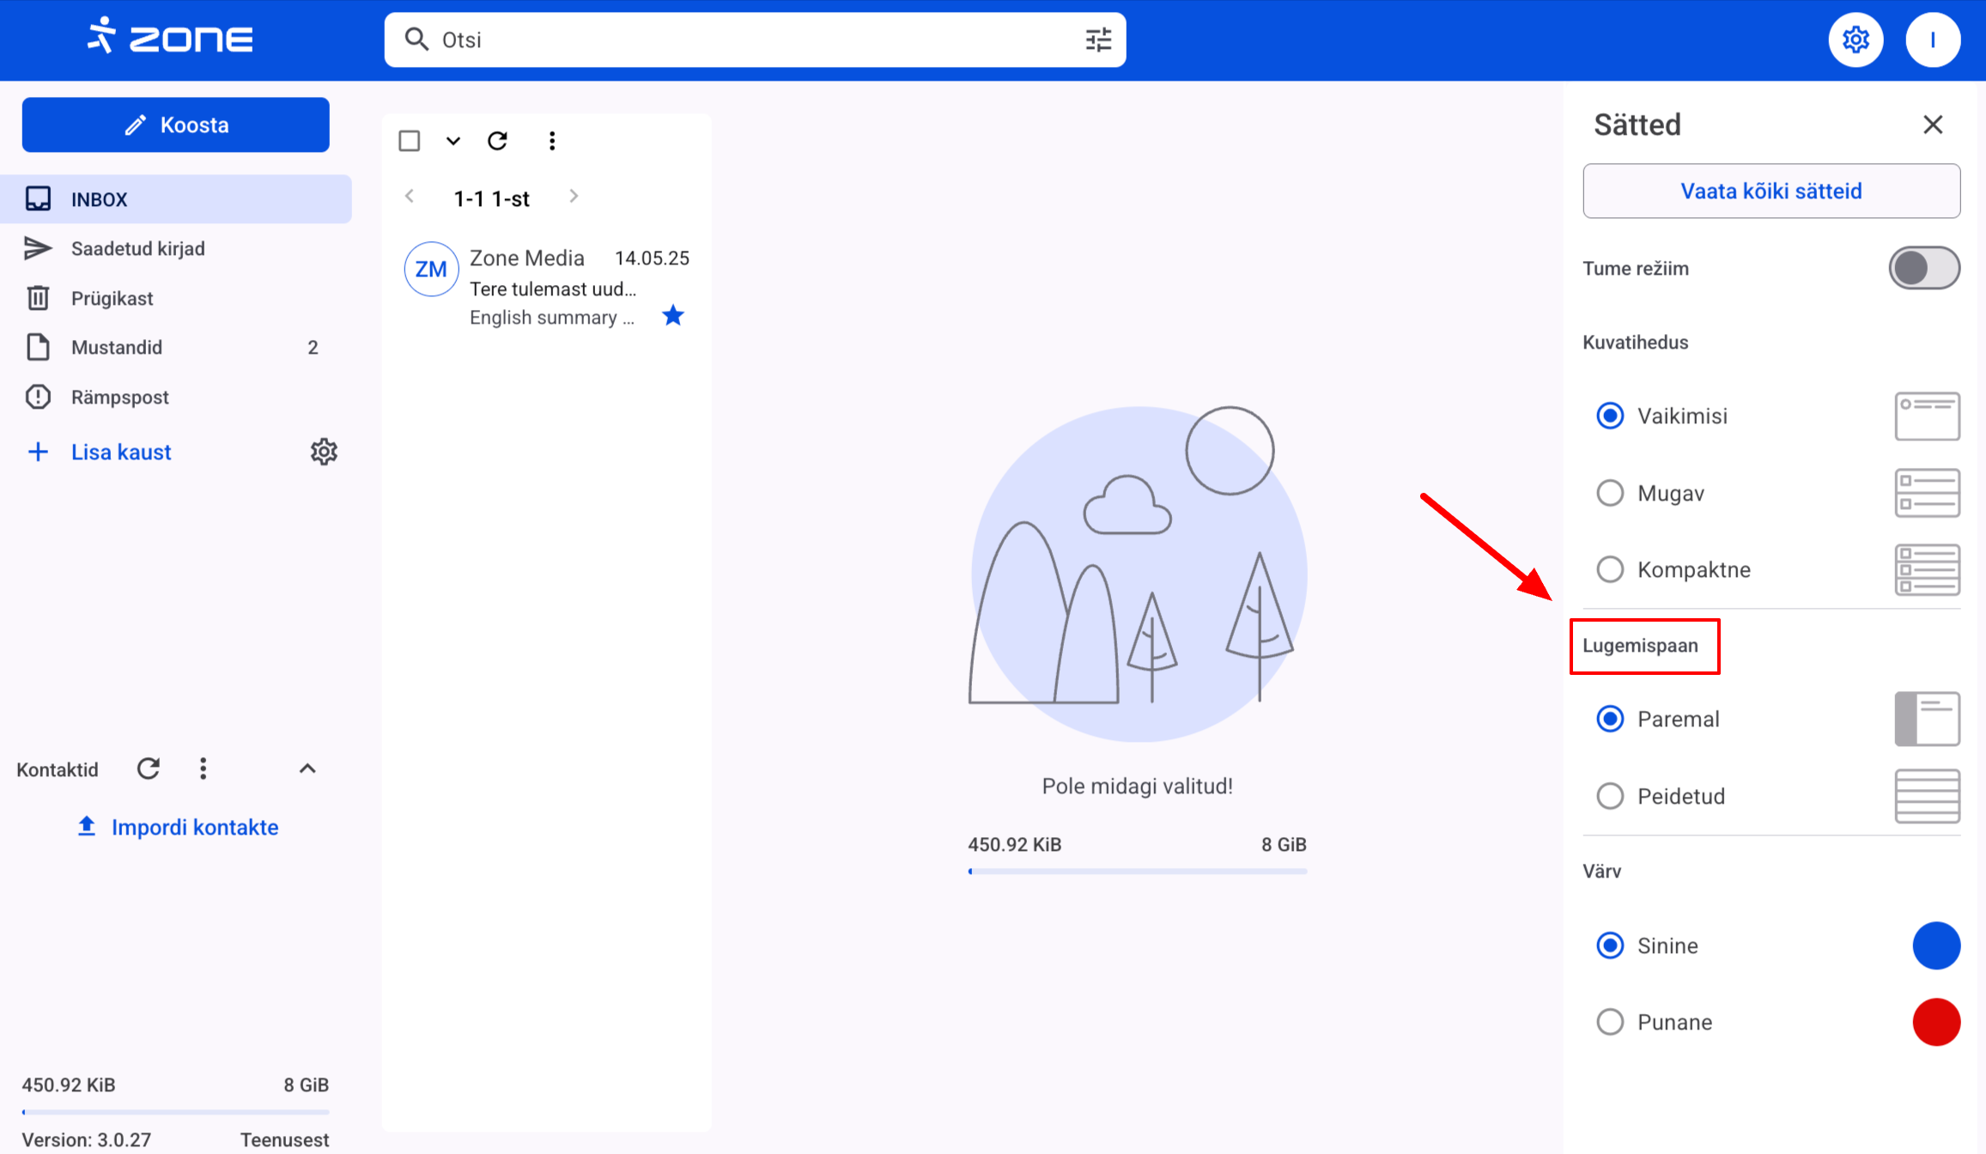1986x1154 pixels.
Task: Collapse the Kontaktid section chevron
Action: [x=307, y=768]
